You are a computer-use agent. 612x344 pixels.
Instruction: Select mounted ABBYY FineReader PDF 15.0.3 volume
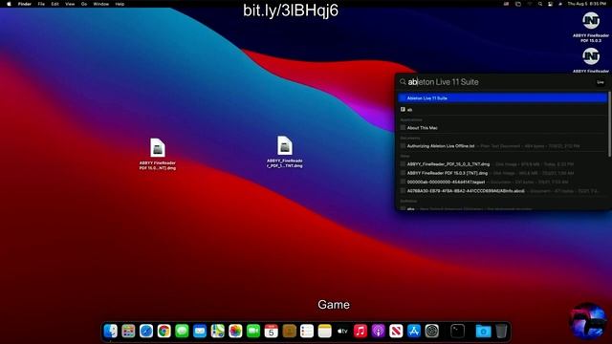(x=591, y=27)
